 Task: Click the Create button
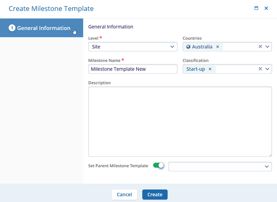click(155, 195)
